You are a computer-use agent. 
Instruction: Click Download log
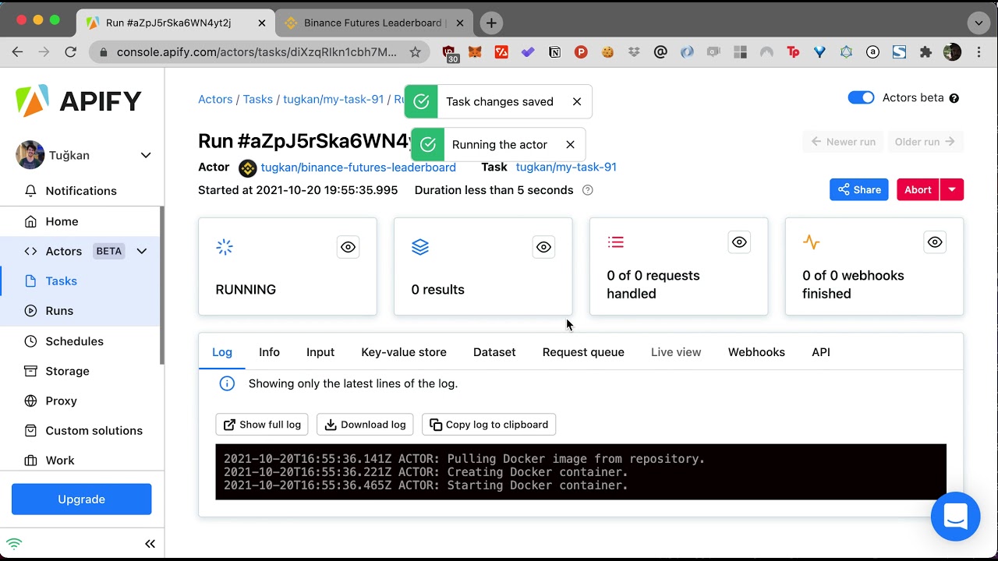click(365, 425)
